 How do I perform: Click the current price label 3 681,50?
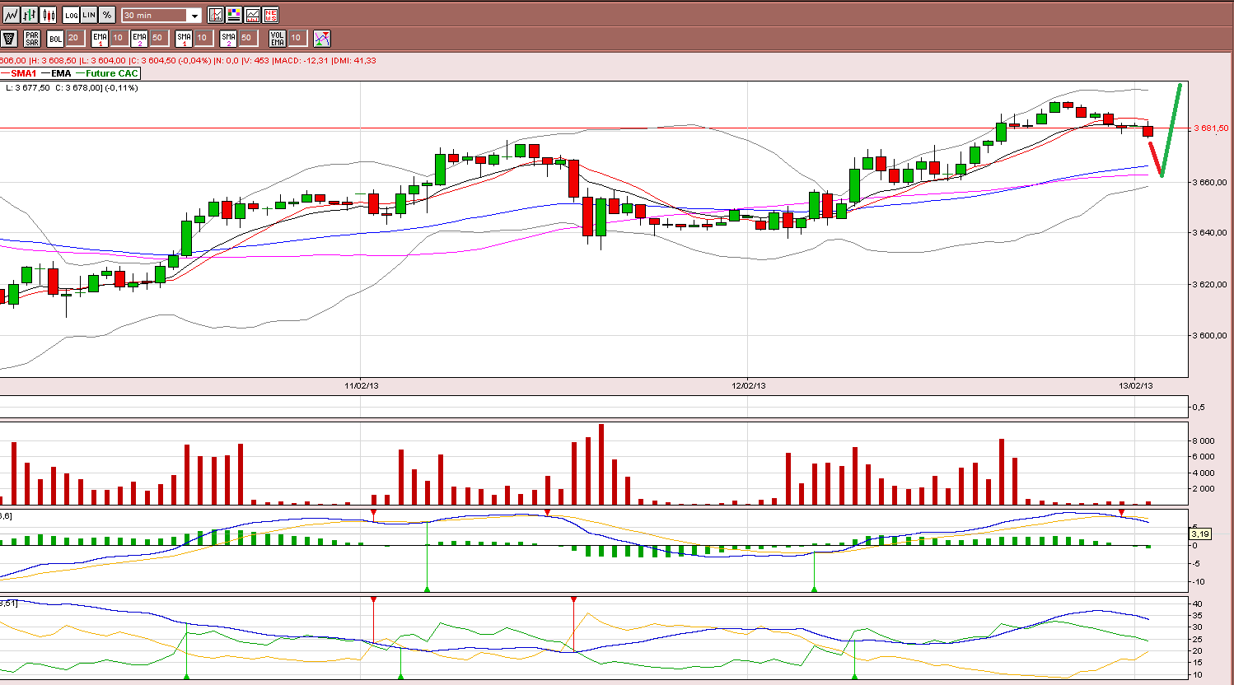[x=1211, y=128]
